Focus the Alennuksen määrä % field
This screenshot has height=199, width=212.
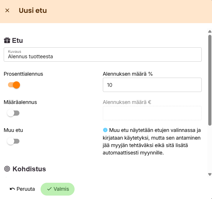(152, 85)
